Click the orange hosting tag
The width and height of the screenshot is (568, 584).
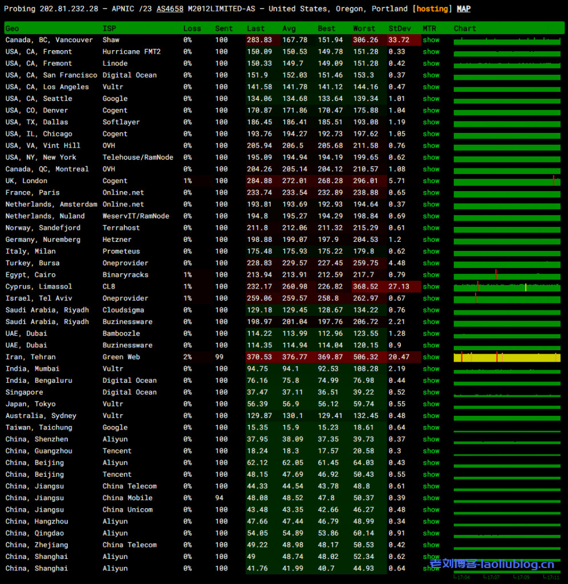coord(433,9)
